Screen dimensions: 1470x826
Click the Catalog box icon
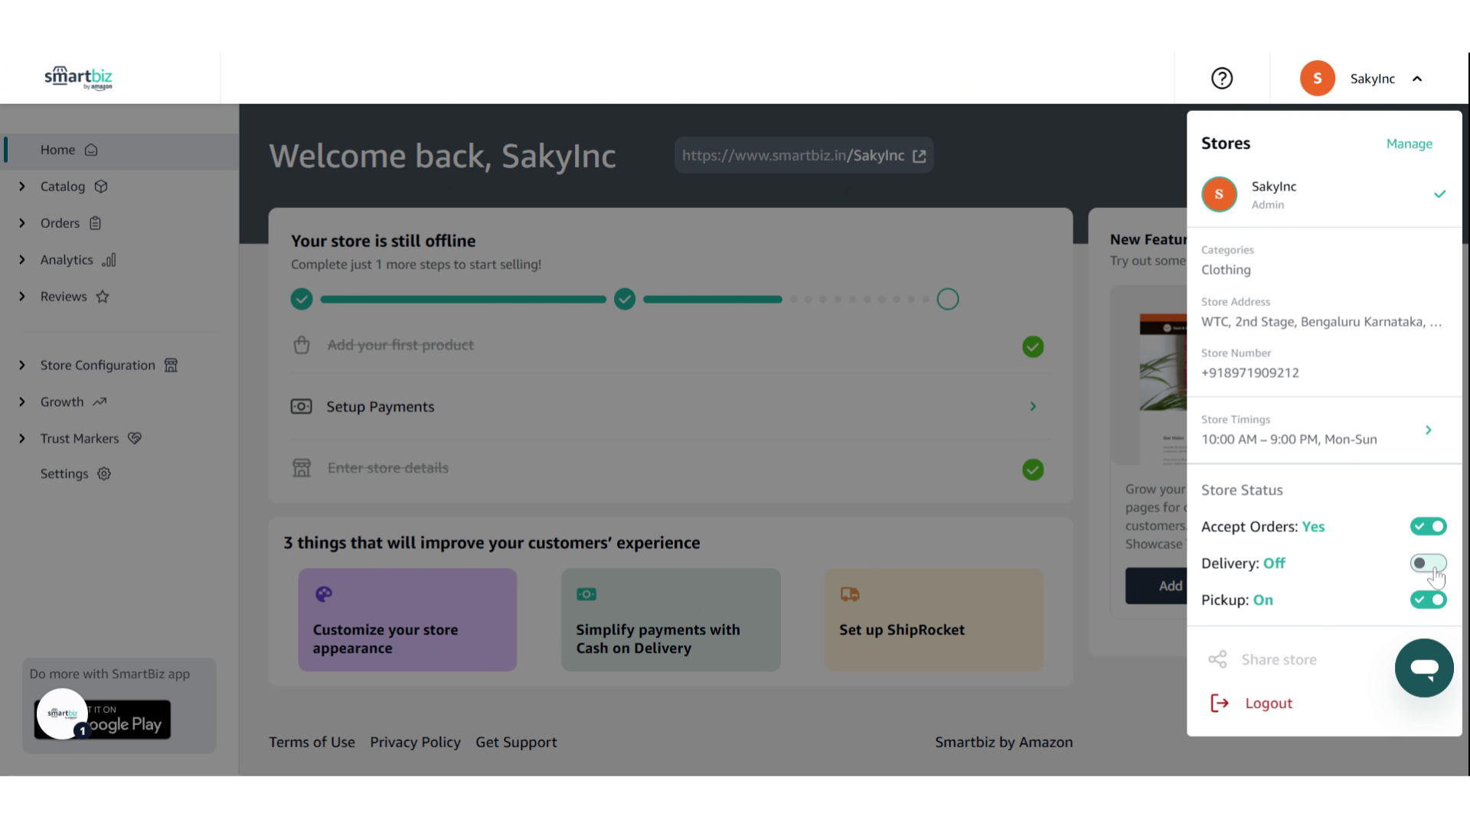pos(101,187)
